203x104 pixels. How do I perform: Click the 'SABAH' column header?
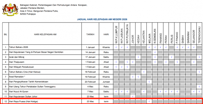click(x=183, y=39)
